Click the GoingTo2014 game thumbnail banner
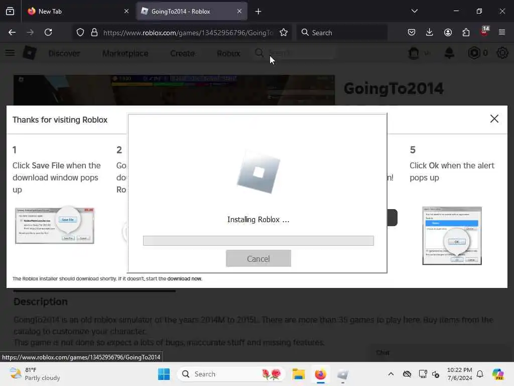Image resolution: width=514 pixels, height=386 pixels. point(174,90)
